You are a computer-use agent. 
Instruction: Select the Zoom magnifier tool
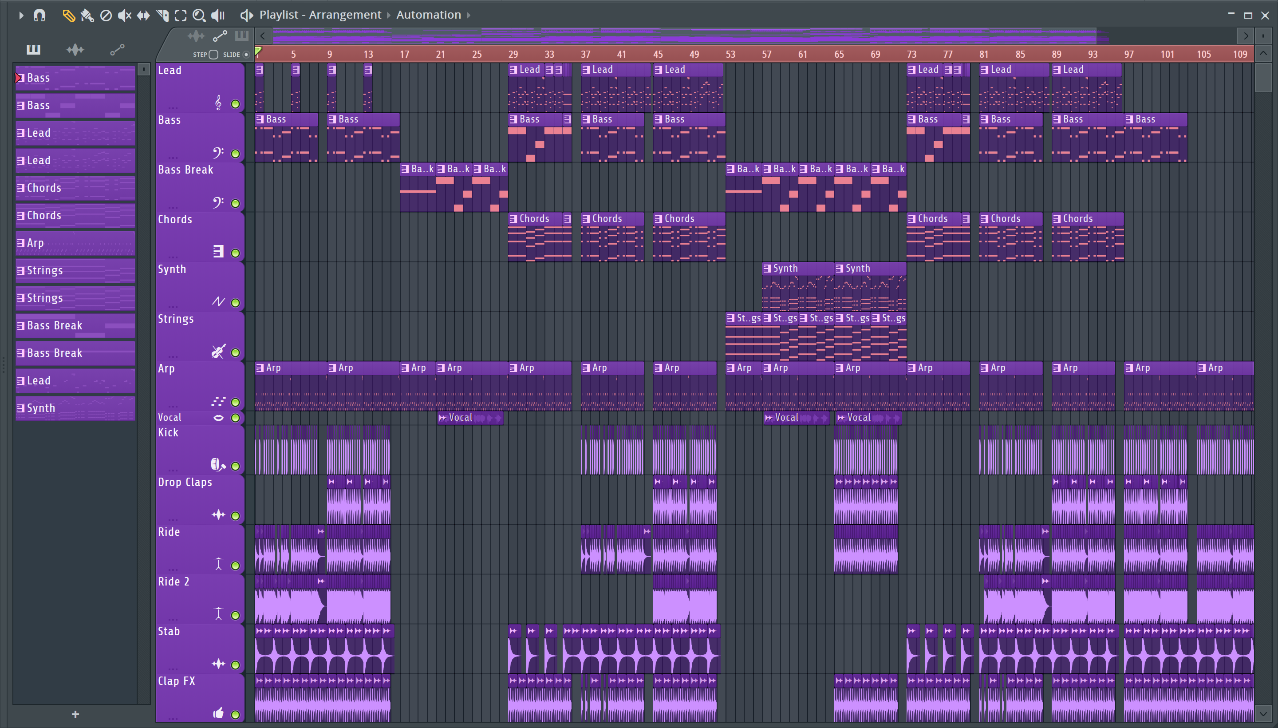click(x=199, y=16)
